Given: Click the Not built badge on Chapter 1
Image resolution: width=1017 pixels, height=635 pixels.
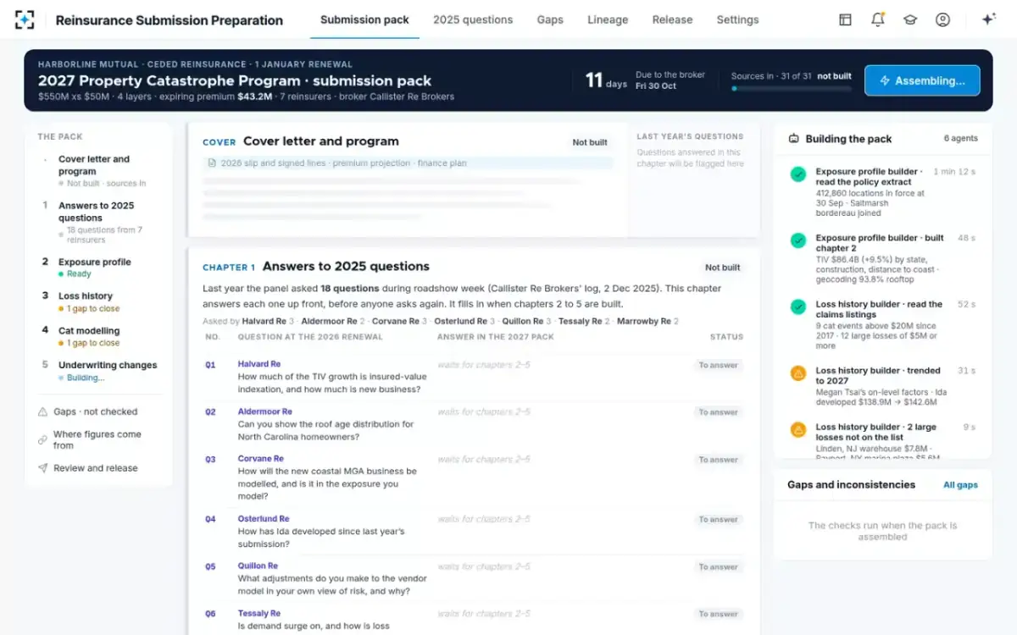Looking at the screenshot, I should [723, 268].
